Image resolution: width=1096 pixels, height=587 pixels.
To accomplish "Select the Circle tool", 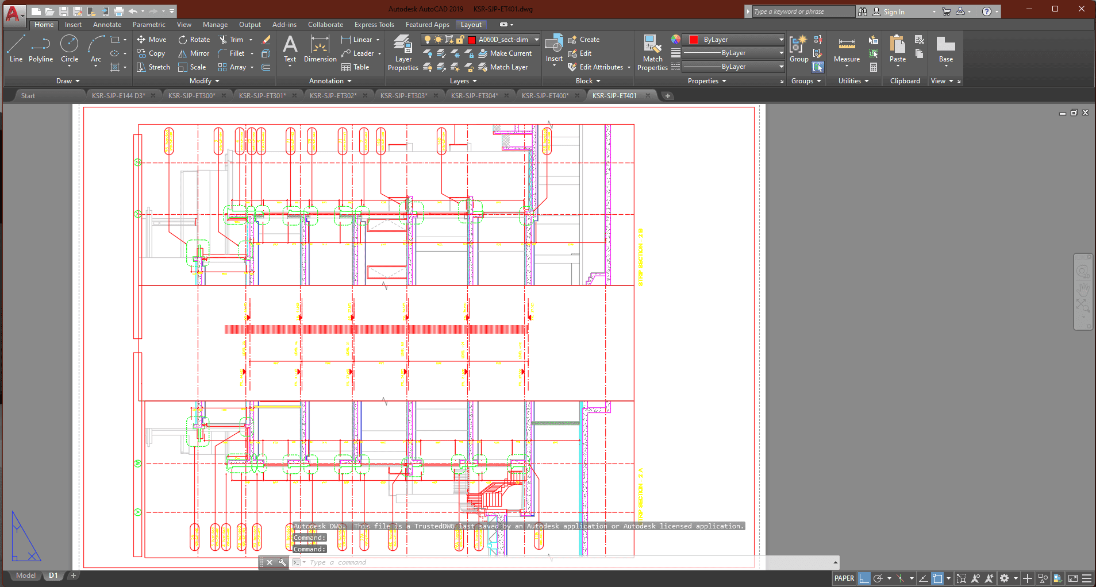I will point(69,48).
